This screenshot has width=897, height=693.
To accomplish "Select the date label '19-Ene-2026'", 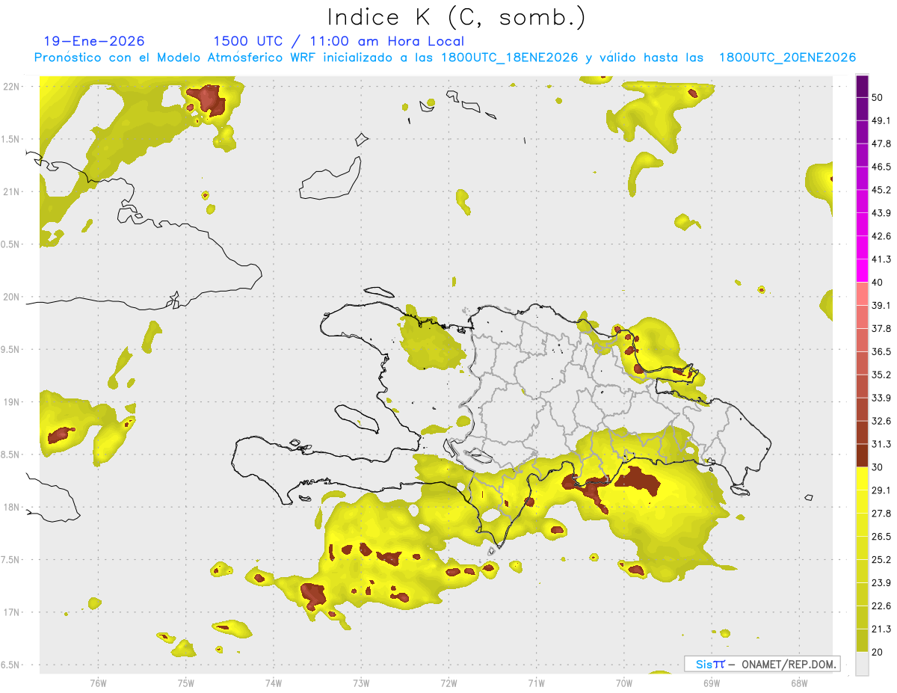I will tap(94, 41).
